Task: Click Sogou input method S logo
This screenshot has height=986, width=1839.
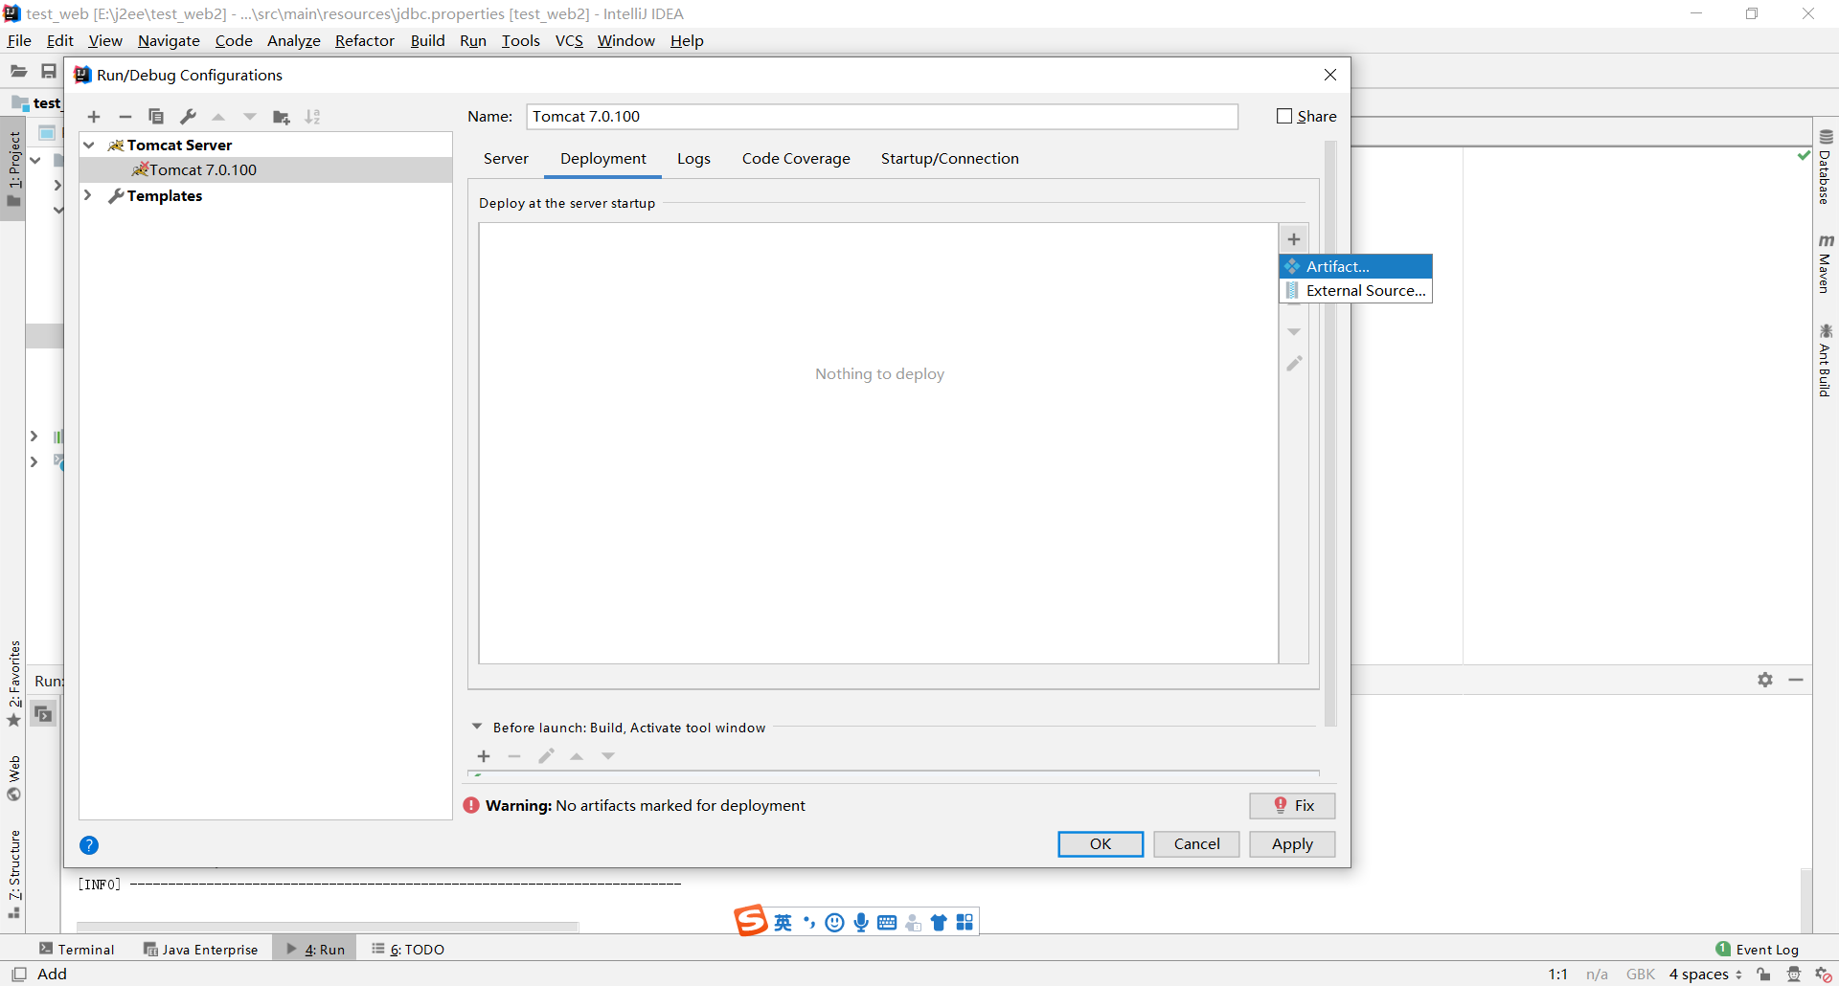Action: point(751,920)
